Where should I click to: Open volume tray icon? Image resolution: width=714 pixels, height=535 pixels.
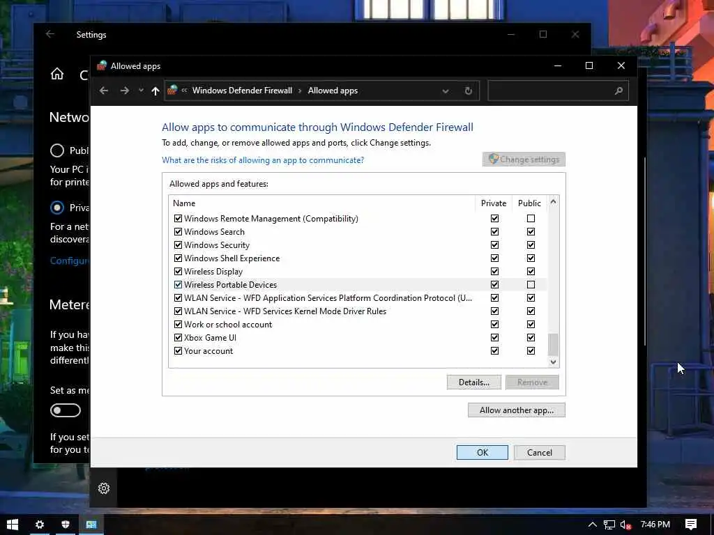coord(625,525)
